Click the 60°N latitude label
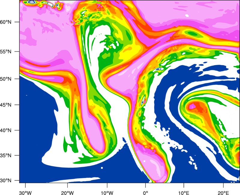 (6, 22)
